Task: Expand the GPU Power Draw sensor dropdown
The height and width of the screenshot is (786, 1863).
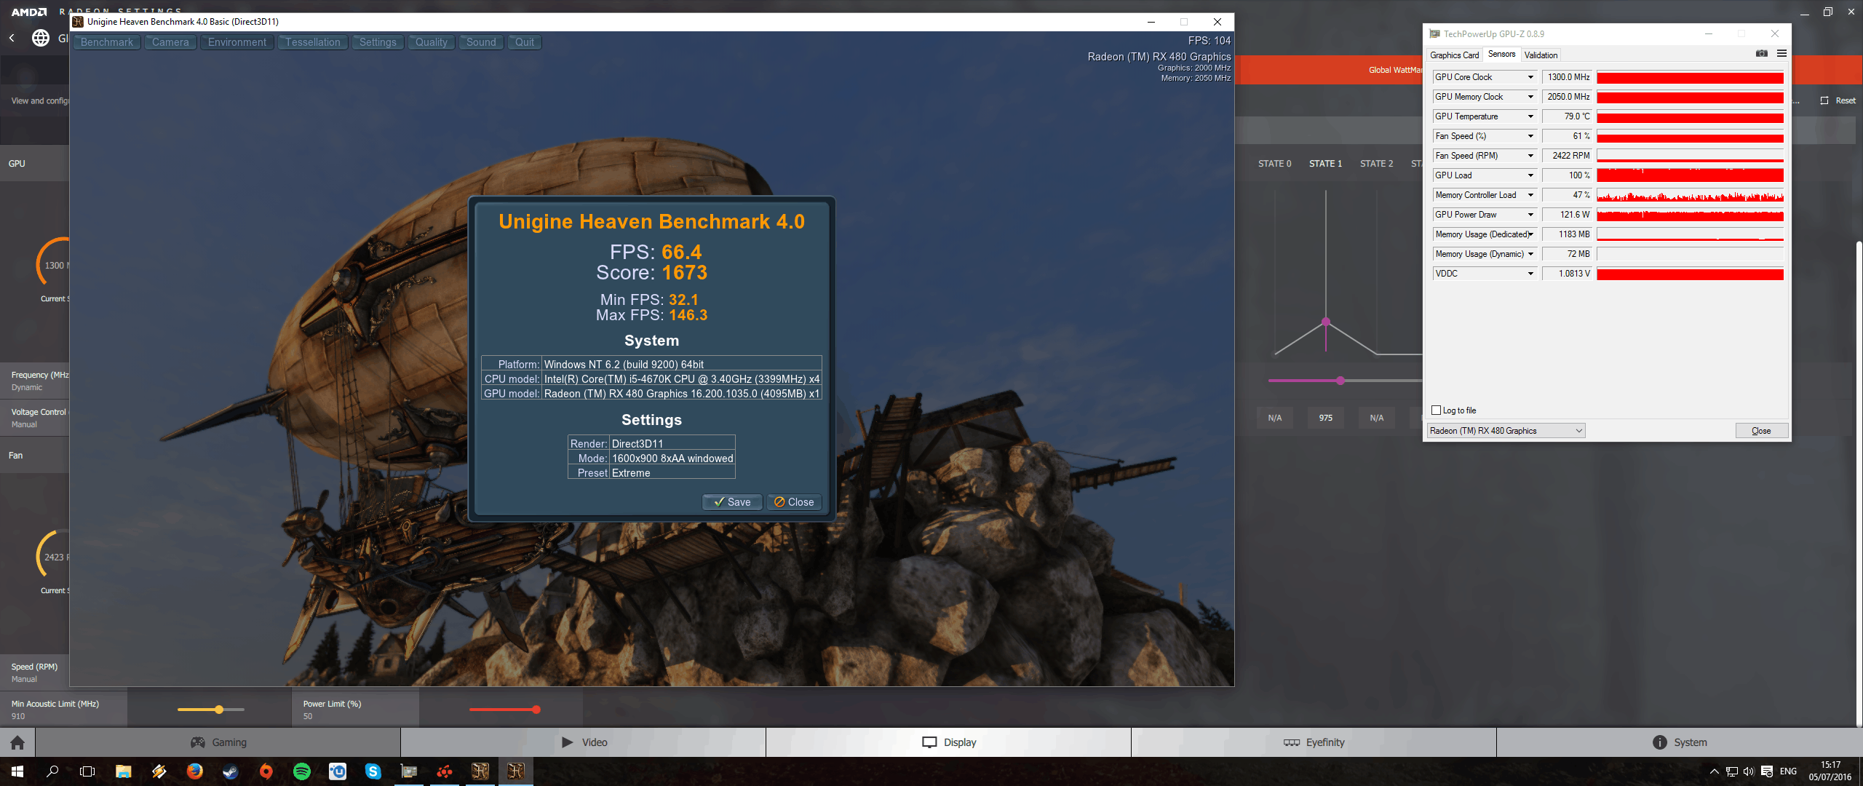Action: click(x=1530, y=215)
